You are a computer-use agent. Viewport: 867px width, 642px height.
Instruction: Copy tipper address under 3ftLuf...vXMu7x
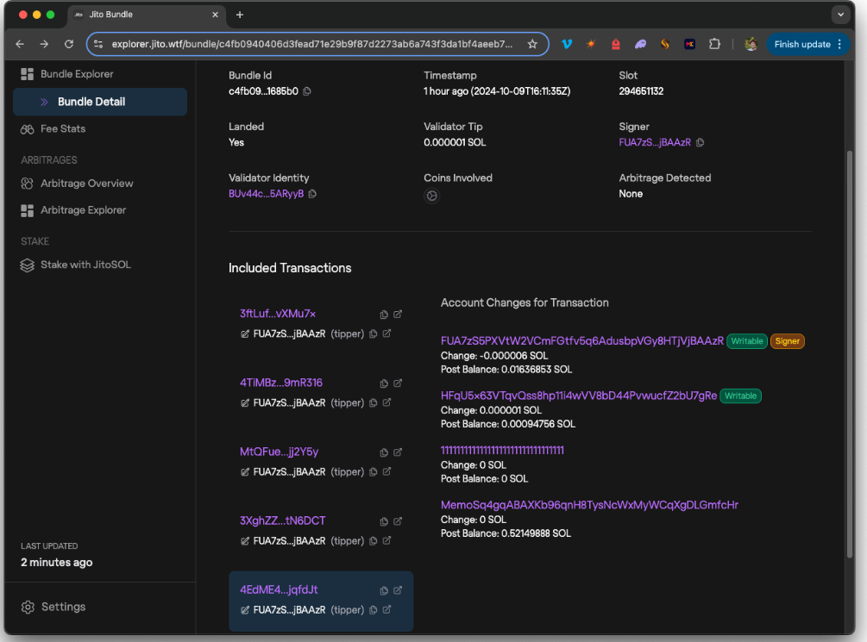374,333
